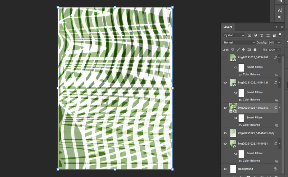Filter layers by type layers icon
The image size is (288, 177).
262,35
